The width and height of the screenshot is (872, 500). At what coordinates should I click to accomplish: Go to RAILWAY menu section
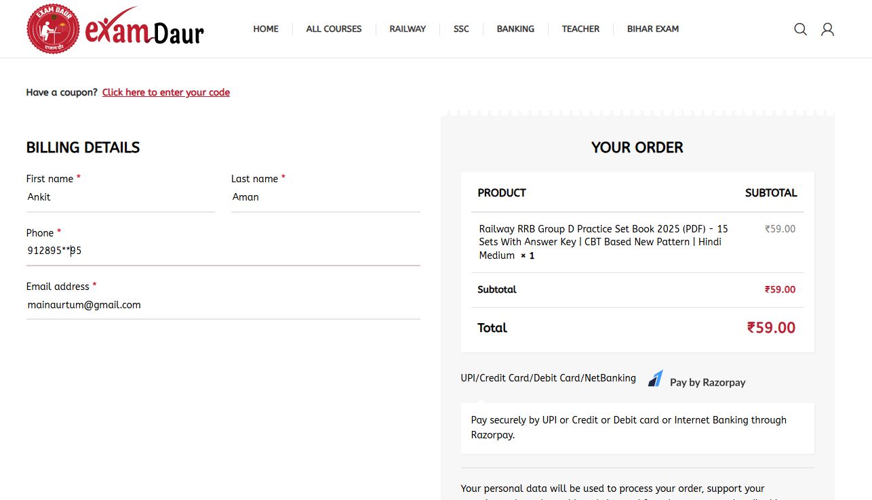[408, 29]
